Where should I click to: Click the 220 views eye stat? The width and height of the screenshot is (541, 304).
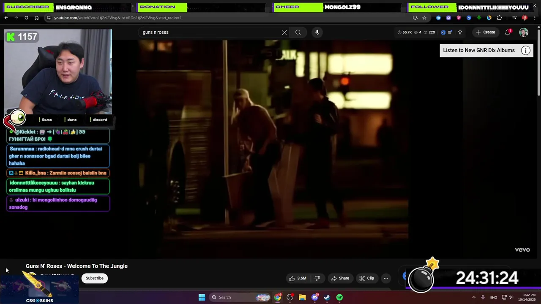point(429,32)
